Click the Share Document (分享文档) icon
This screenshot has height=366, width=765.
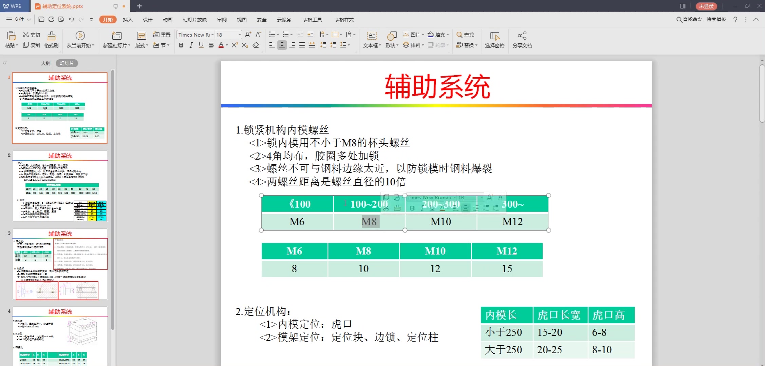pos(522,36)
